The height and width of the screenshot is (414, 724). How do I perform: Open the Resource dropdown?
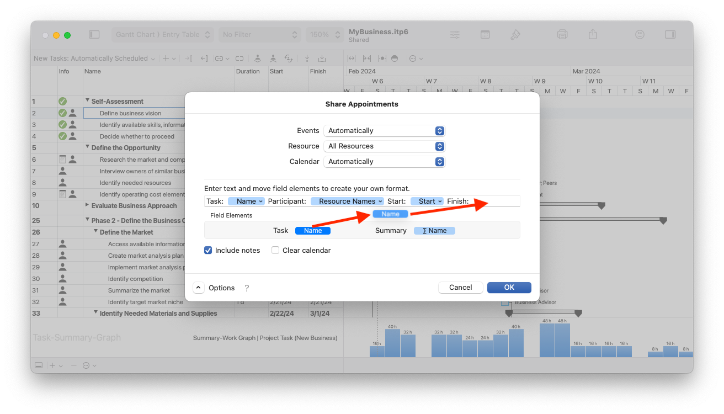pyautogui.click(x=385, y=146)
